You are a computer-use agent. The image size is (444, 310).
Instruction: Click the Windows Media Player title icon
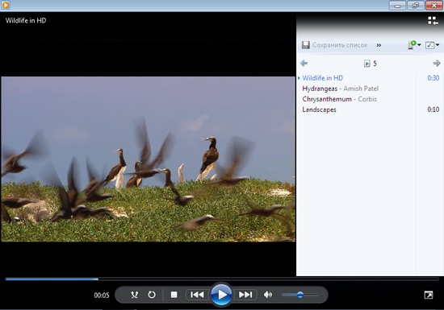click(6, 5)
